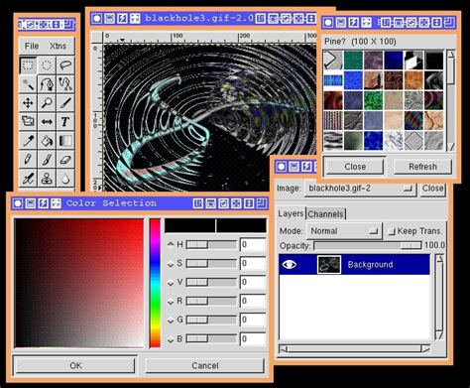
Task: Open the Mode dropdown set to Normal
Action: point(344,231)
